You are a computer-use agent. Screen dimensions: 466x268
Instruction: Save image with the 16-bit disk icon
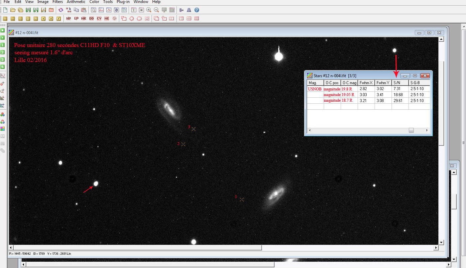click(x=28, y=10)
